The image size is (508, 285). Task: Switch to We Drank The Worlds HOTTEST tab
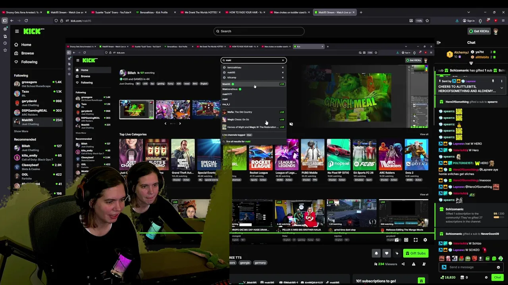tap(200, 12)
